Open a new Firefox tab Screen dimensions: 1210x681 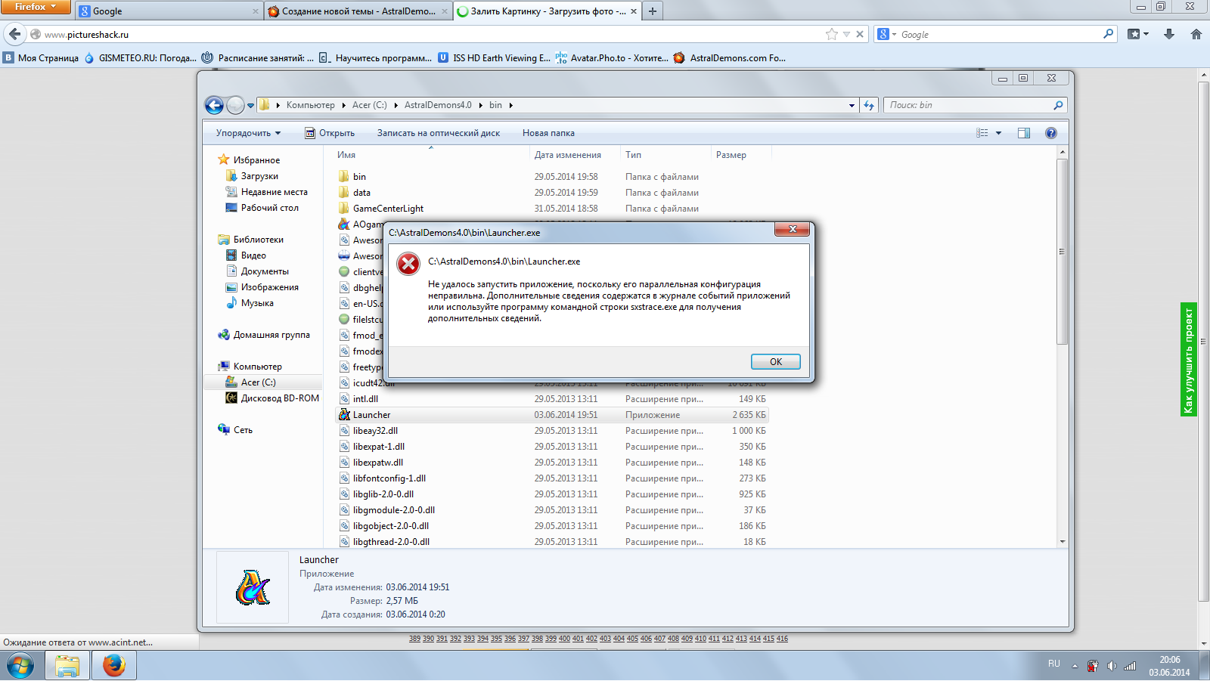652,11
